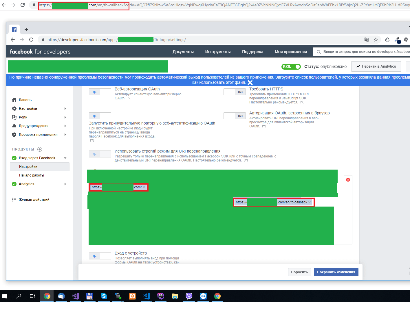Reload the developers.facebook.com page
This screenshot has height=312, width=410.
tap(31, 40)
